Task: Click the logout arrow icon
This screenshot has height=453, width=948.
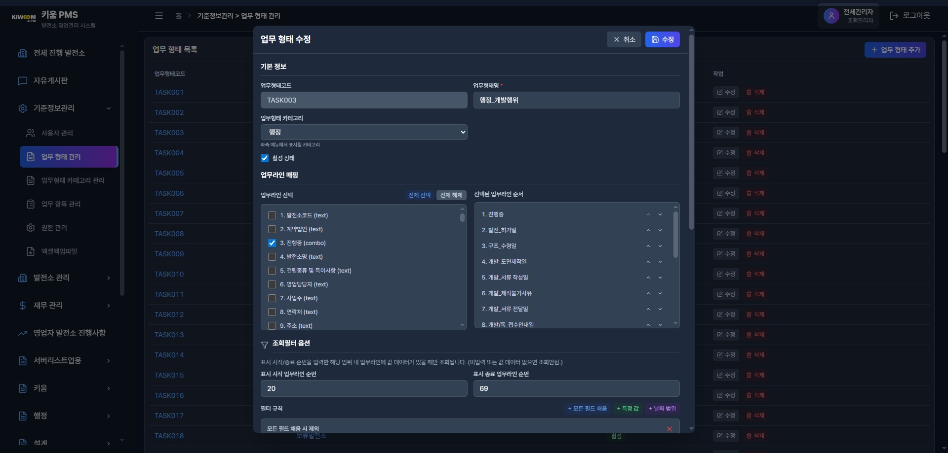Action: point(894,16)
